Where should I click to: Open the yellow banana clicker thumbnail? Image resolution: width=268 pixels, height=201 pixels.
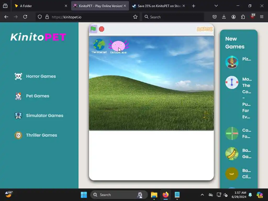tap(232, 174)
